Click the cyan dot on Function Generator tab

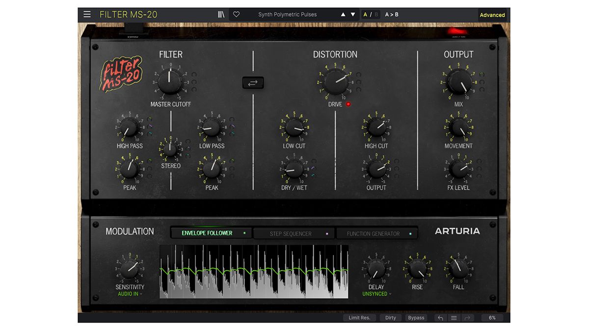click(x=410, y=234)
